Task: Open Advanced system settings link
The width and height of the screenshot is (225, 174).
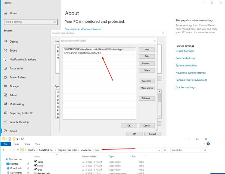Action: [x=190, y=73]
